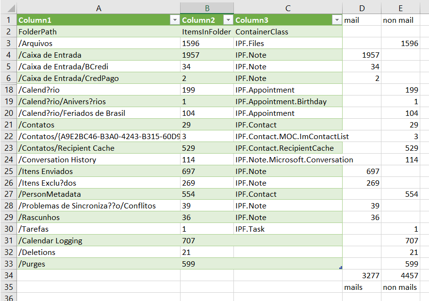Select column header A
The width and height of the screenshot is (429, 301).
pos(99,8)
